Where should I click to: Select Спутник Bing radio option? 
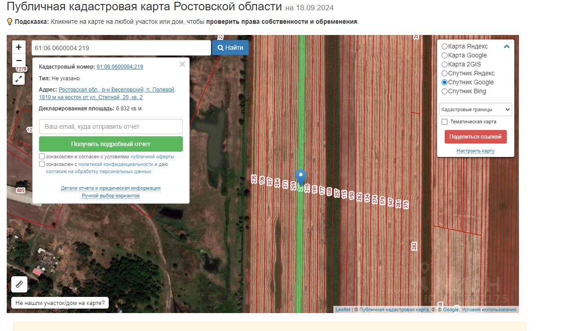444,91
